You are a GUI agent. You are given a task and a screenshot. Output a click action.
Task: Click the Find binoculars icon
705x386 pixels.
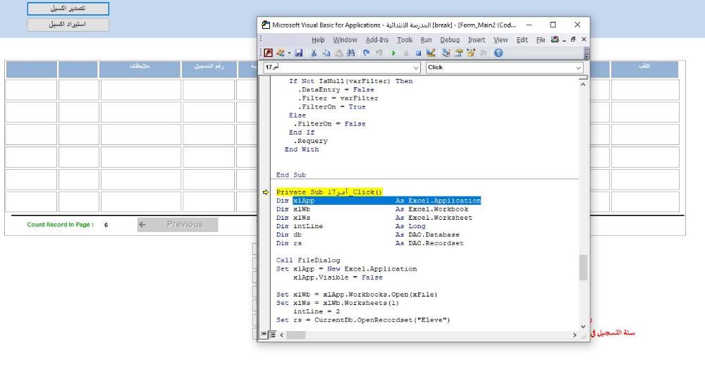350,53
